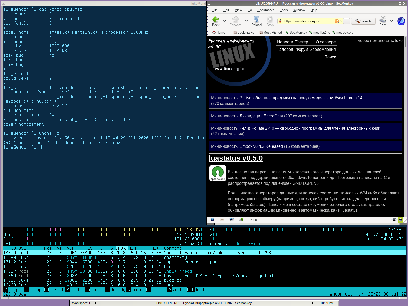Open the SeaMonkey bookmark
Screen dimensions: 408x306
point(296,32)
